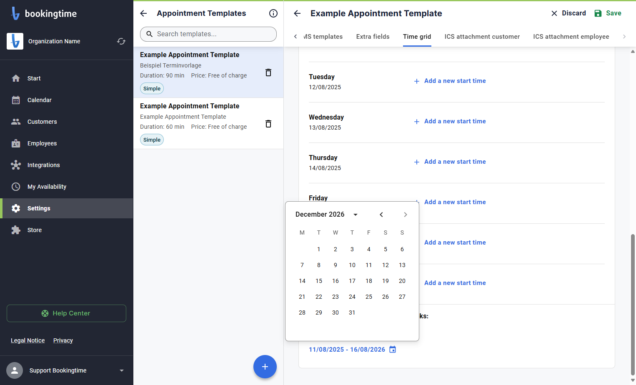The width and height of the screenshot is (636, 385).
Task: Add a new template with plus button
Action: click(x=265, y=367)
